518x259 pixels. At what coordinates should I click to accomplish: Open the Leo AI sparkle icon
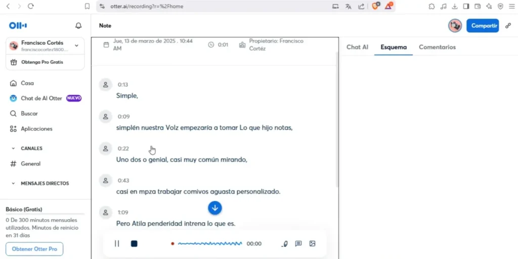(489, 6)
